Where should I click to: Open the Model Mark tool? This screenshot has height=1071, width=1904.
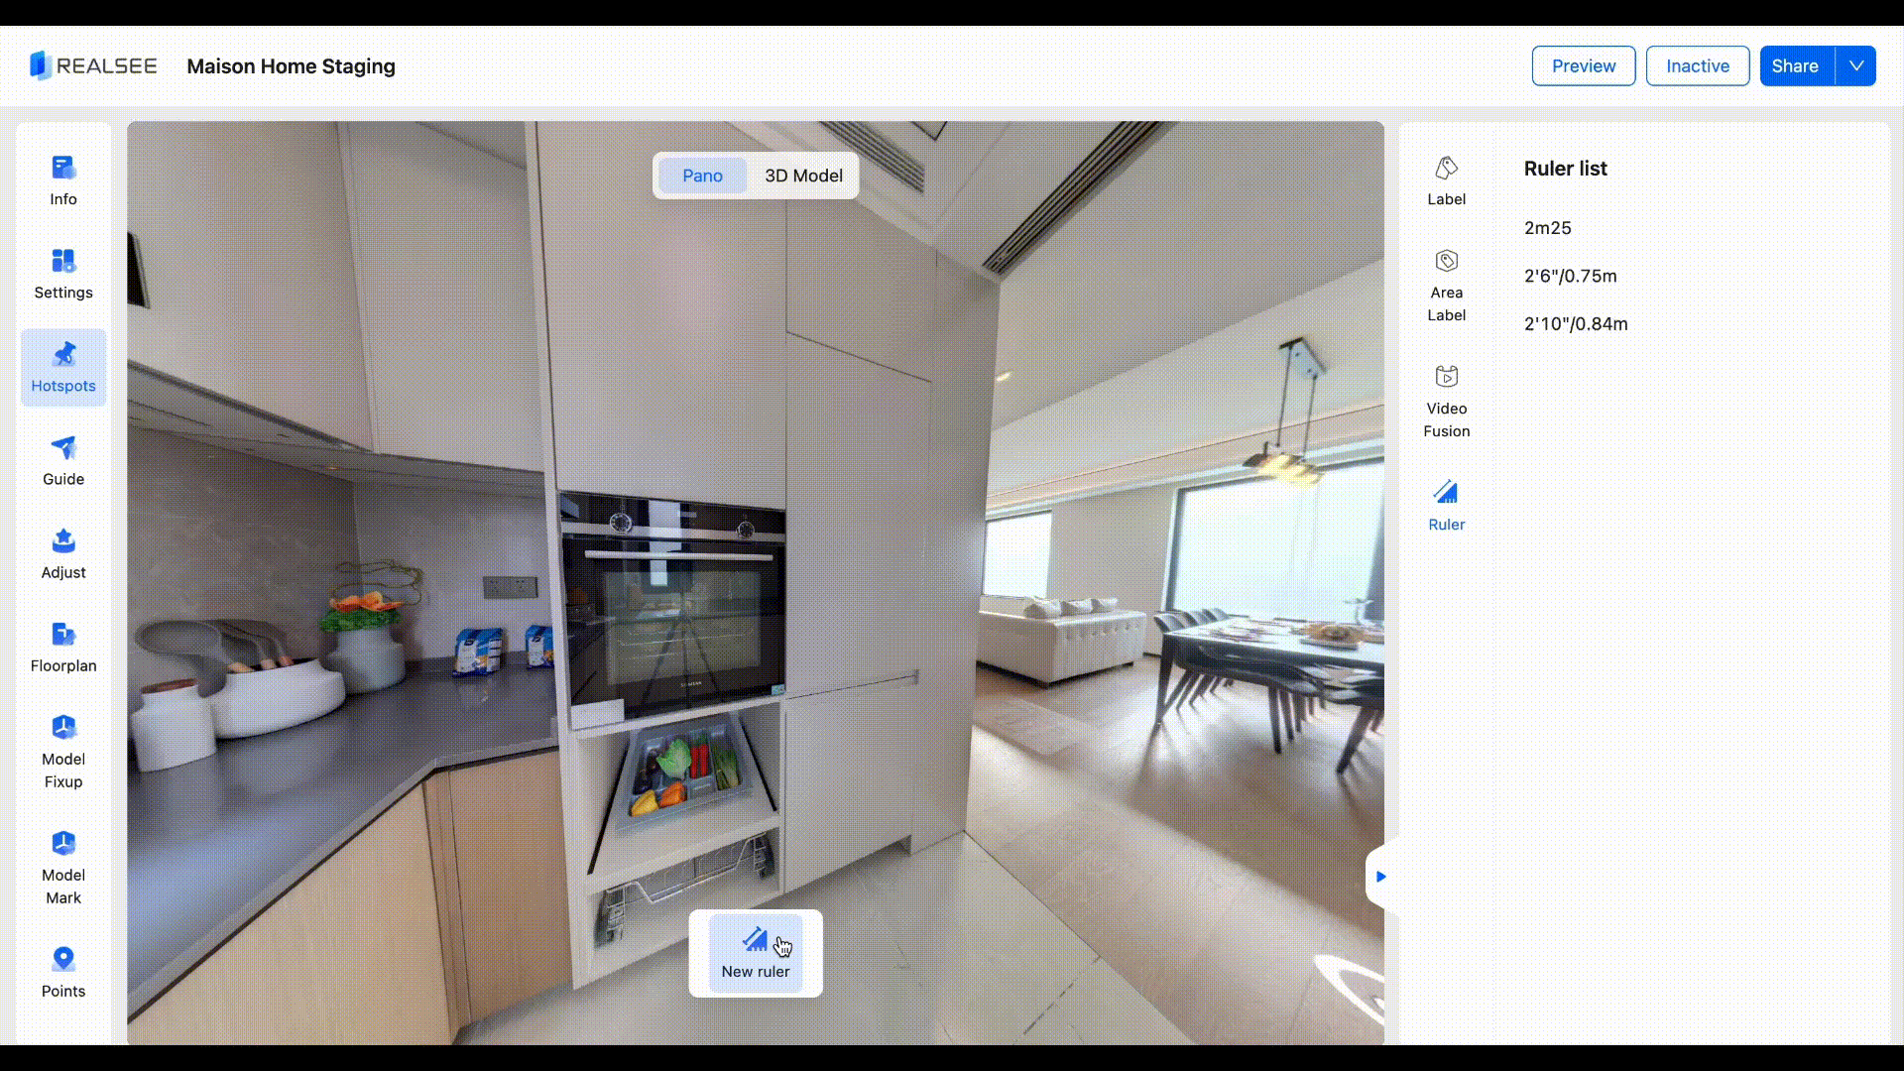63,868
